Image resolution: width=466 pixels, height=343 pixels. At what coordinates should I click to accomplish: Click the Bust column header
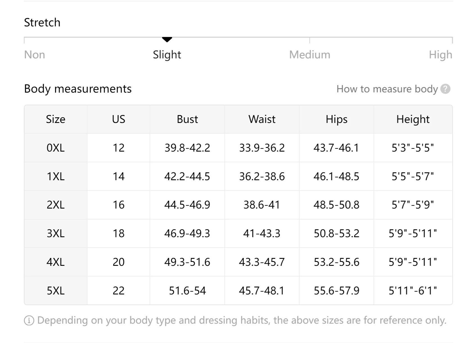point(187,119)
